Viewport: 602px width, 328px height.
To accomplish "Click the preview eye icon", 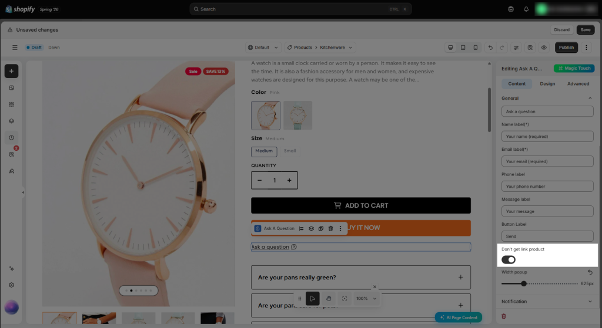I will tap(544, 48).
